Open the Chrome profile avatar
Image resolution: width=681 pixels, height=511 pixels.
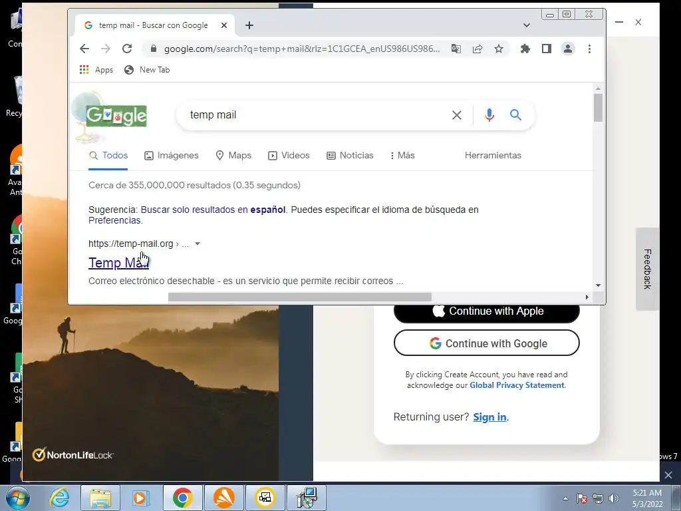(568, 49)
